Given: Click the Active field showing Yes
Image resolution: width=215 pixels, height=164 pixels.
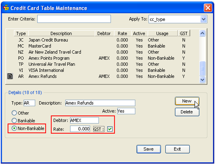Looking at the screenshot, I should tap(126, 111).
